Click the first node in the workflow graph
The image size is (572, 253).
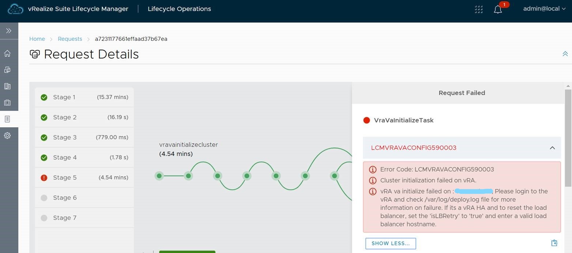[x=159, y=176]
